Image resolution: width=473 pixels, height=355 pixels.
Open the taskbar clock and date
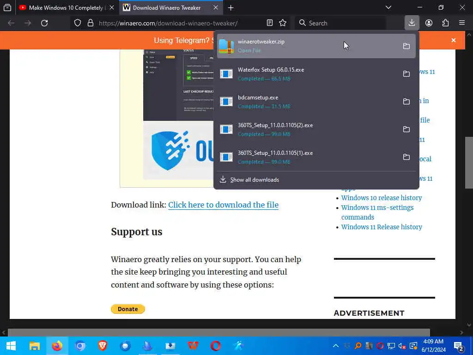click(433, 346)
